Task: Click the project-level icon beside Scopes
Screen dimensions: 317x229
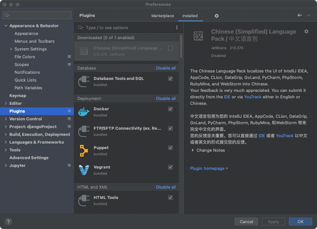Action: [x=69, y=64]
